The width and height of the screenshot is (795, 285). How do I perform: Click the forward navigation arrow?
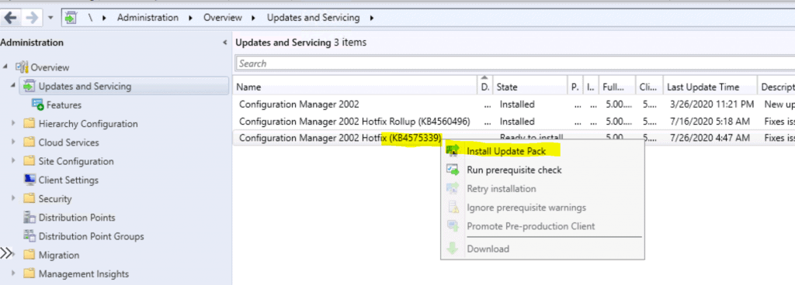point(32,18)
